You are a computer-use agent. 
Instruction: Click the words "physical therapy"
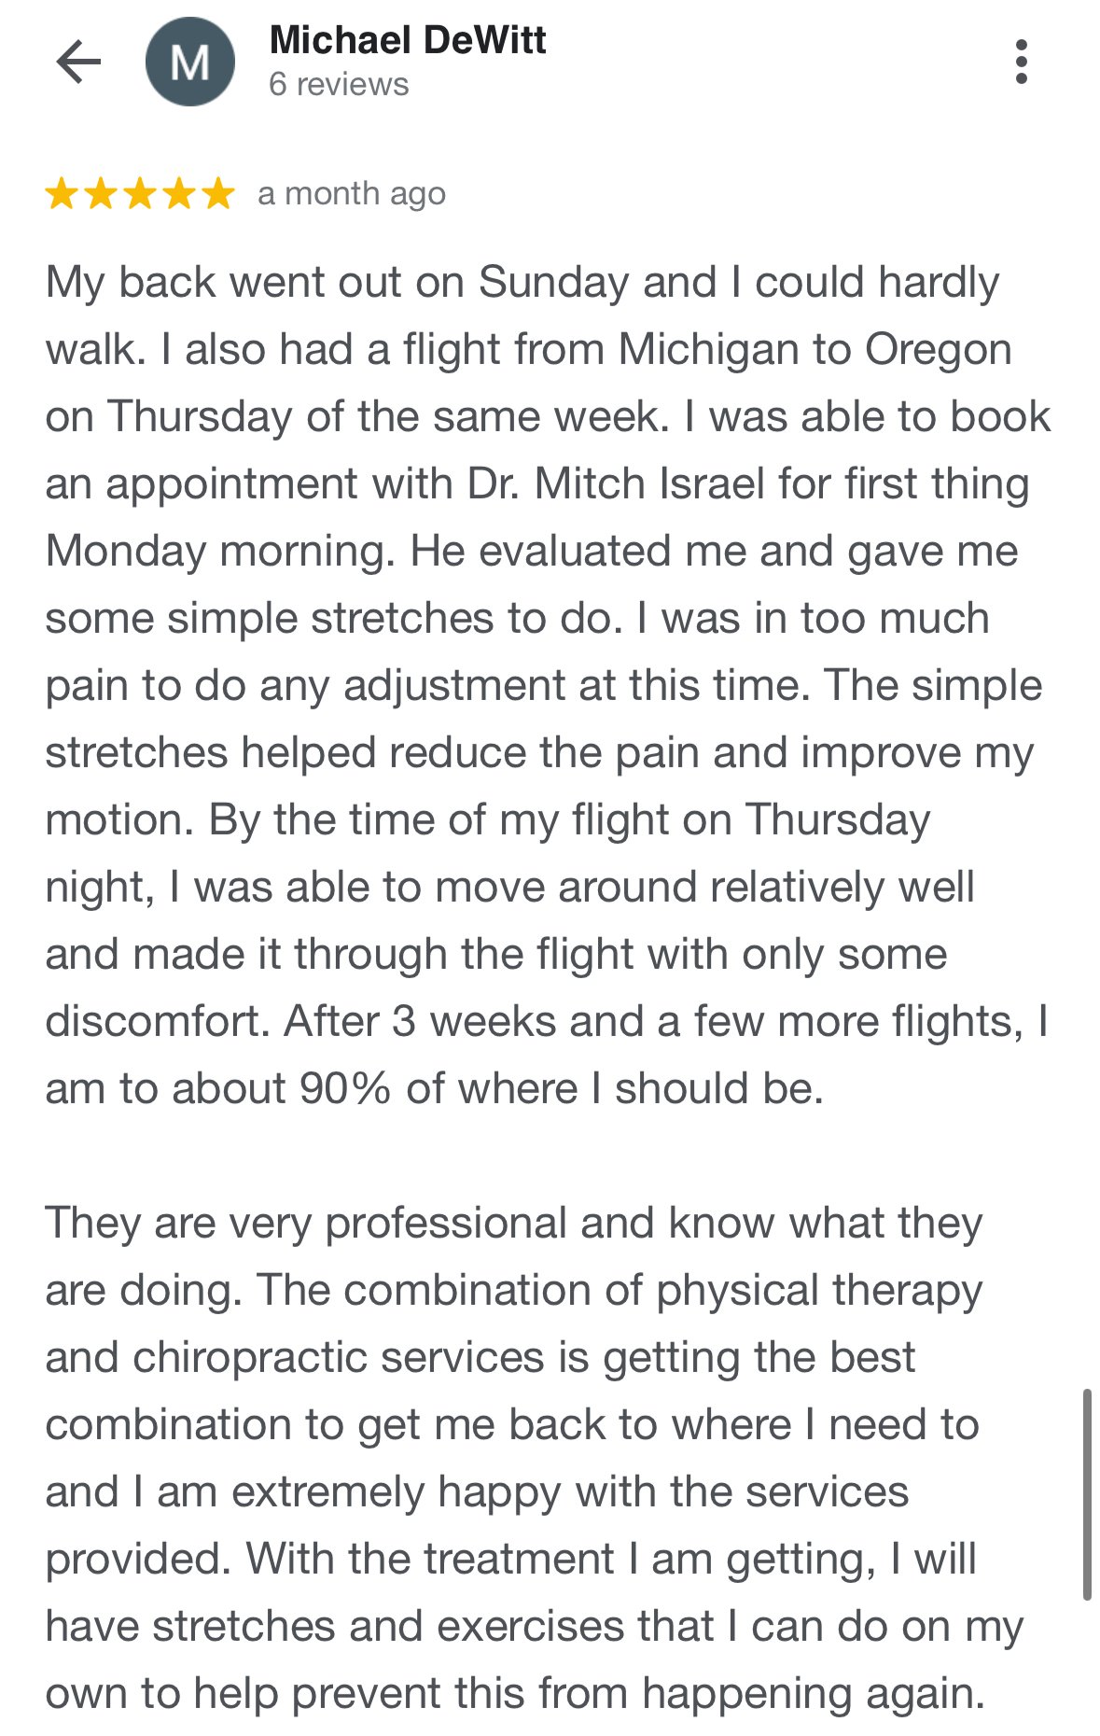(819, 1291)
